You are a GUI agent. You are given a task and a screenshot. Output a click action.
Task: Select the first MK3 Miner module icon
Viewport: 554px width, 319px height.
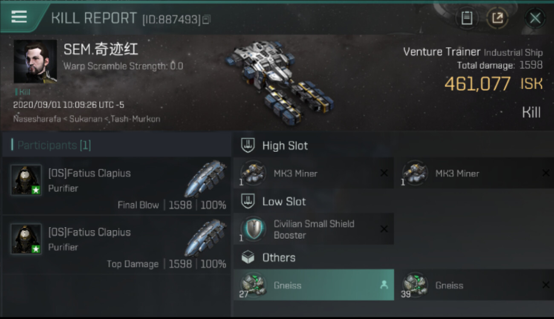253,173
